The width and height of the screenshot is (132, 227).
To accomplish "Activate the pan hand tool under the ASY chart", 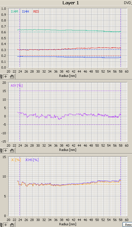I will coord(12,150).
